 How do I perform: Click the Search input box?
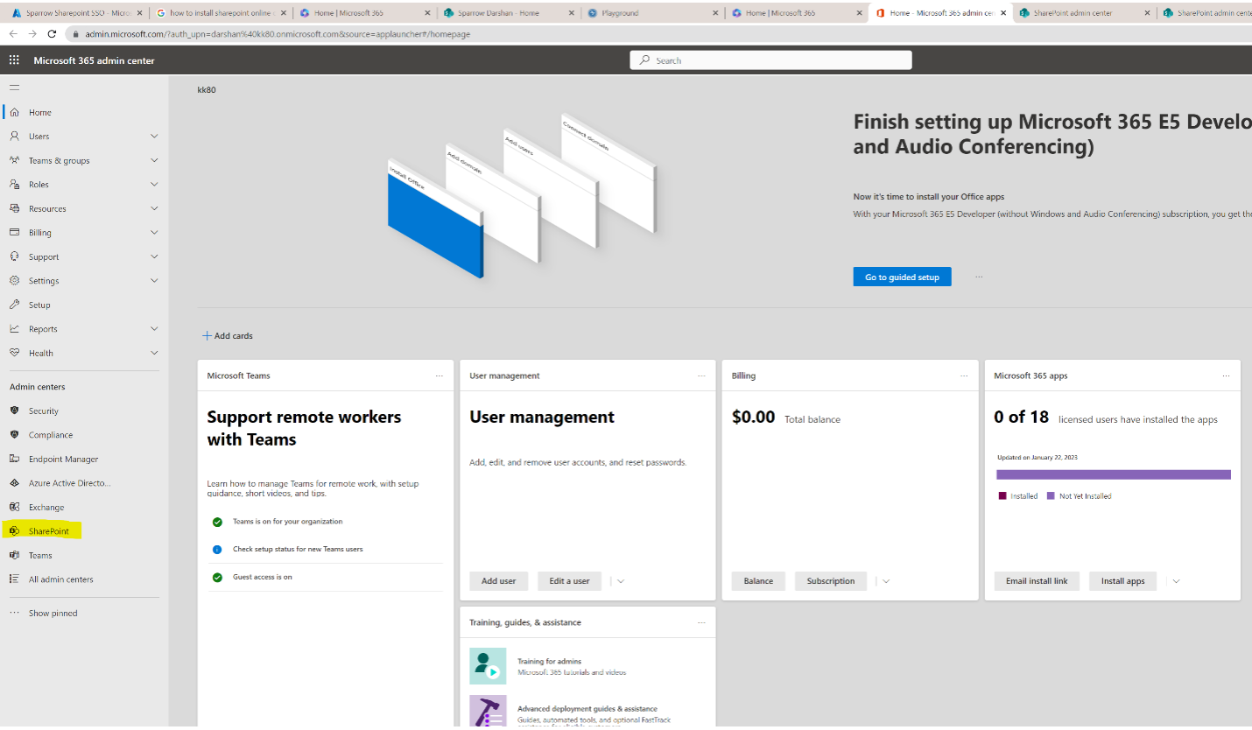(770, 60)
